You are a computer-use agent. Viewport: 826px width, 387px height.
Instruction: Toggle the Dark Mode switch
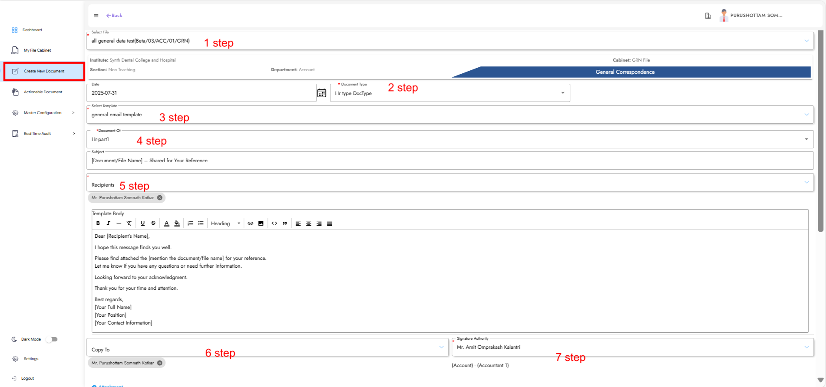click(52, 339)
